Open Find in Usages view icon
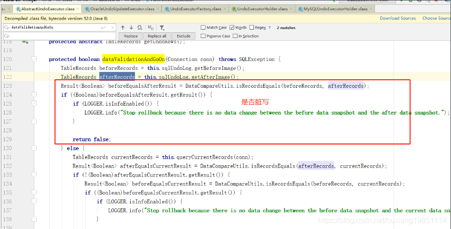 140,28
